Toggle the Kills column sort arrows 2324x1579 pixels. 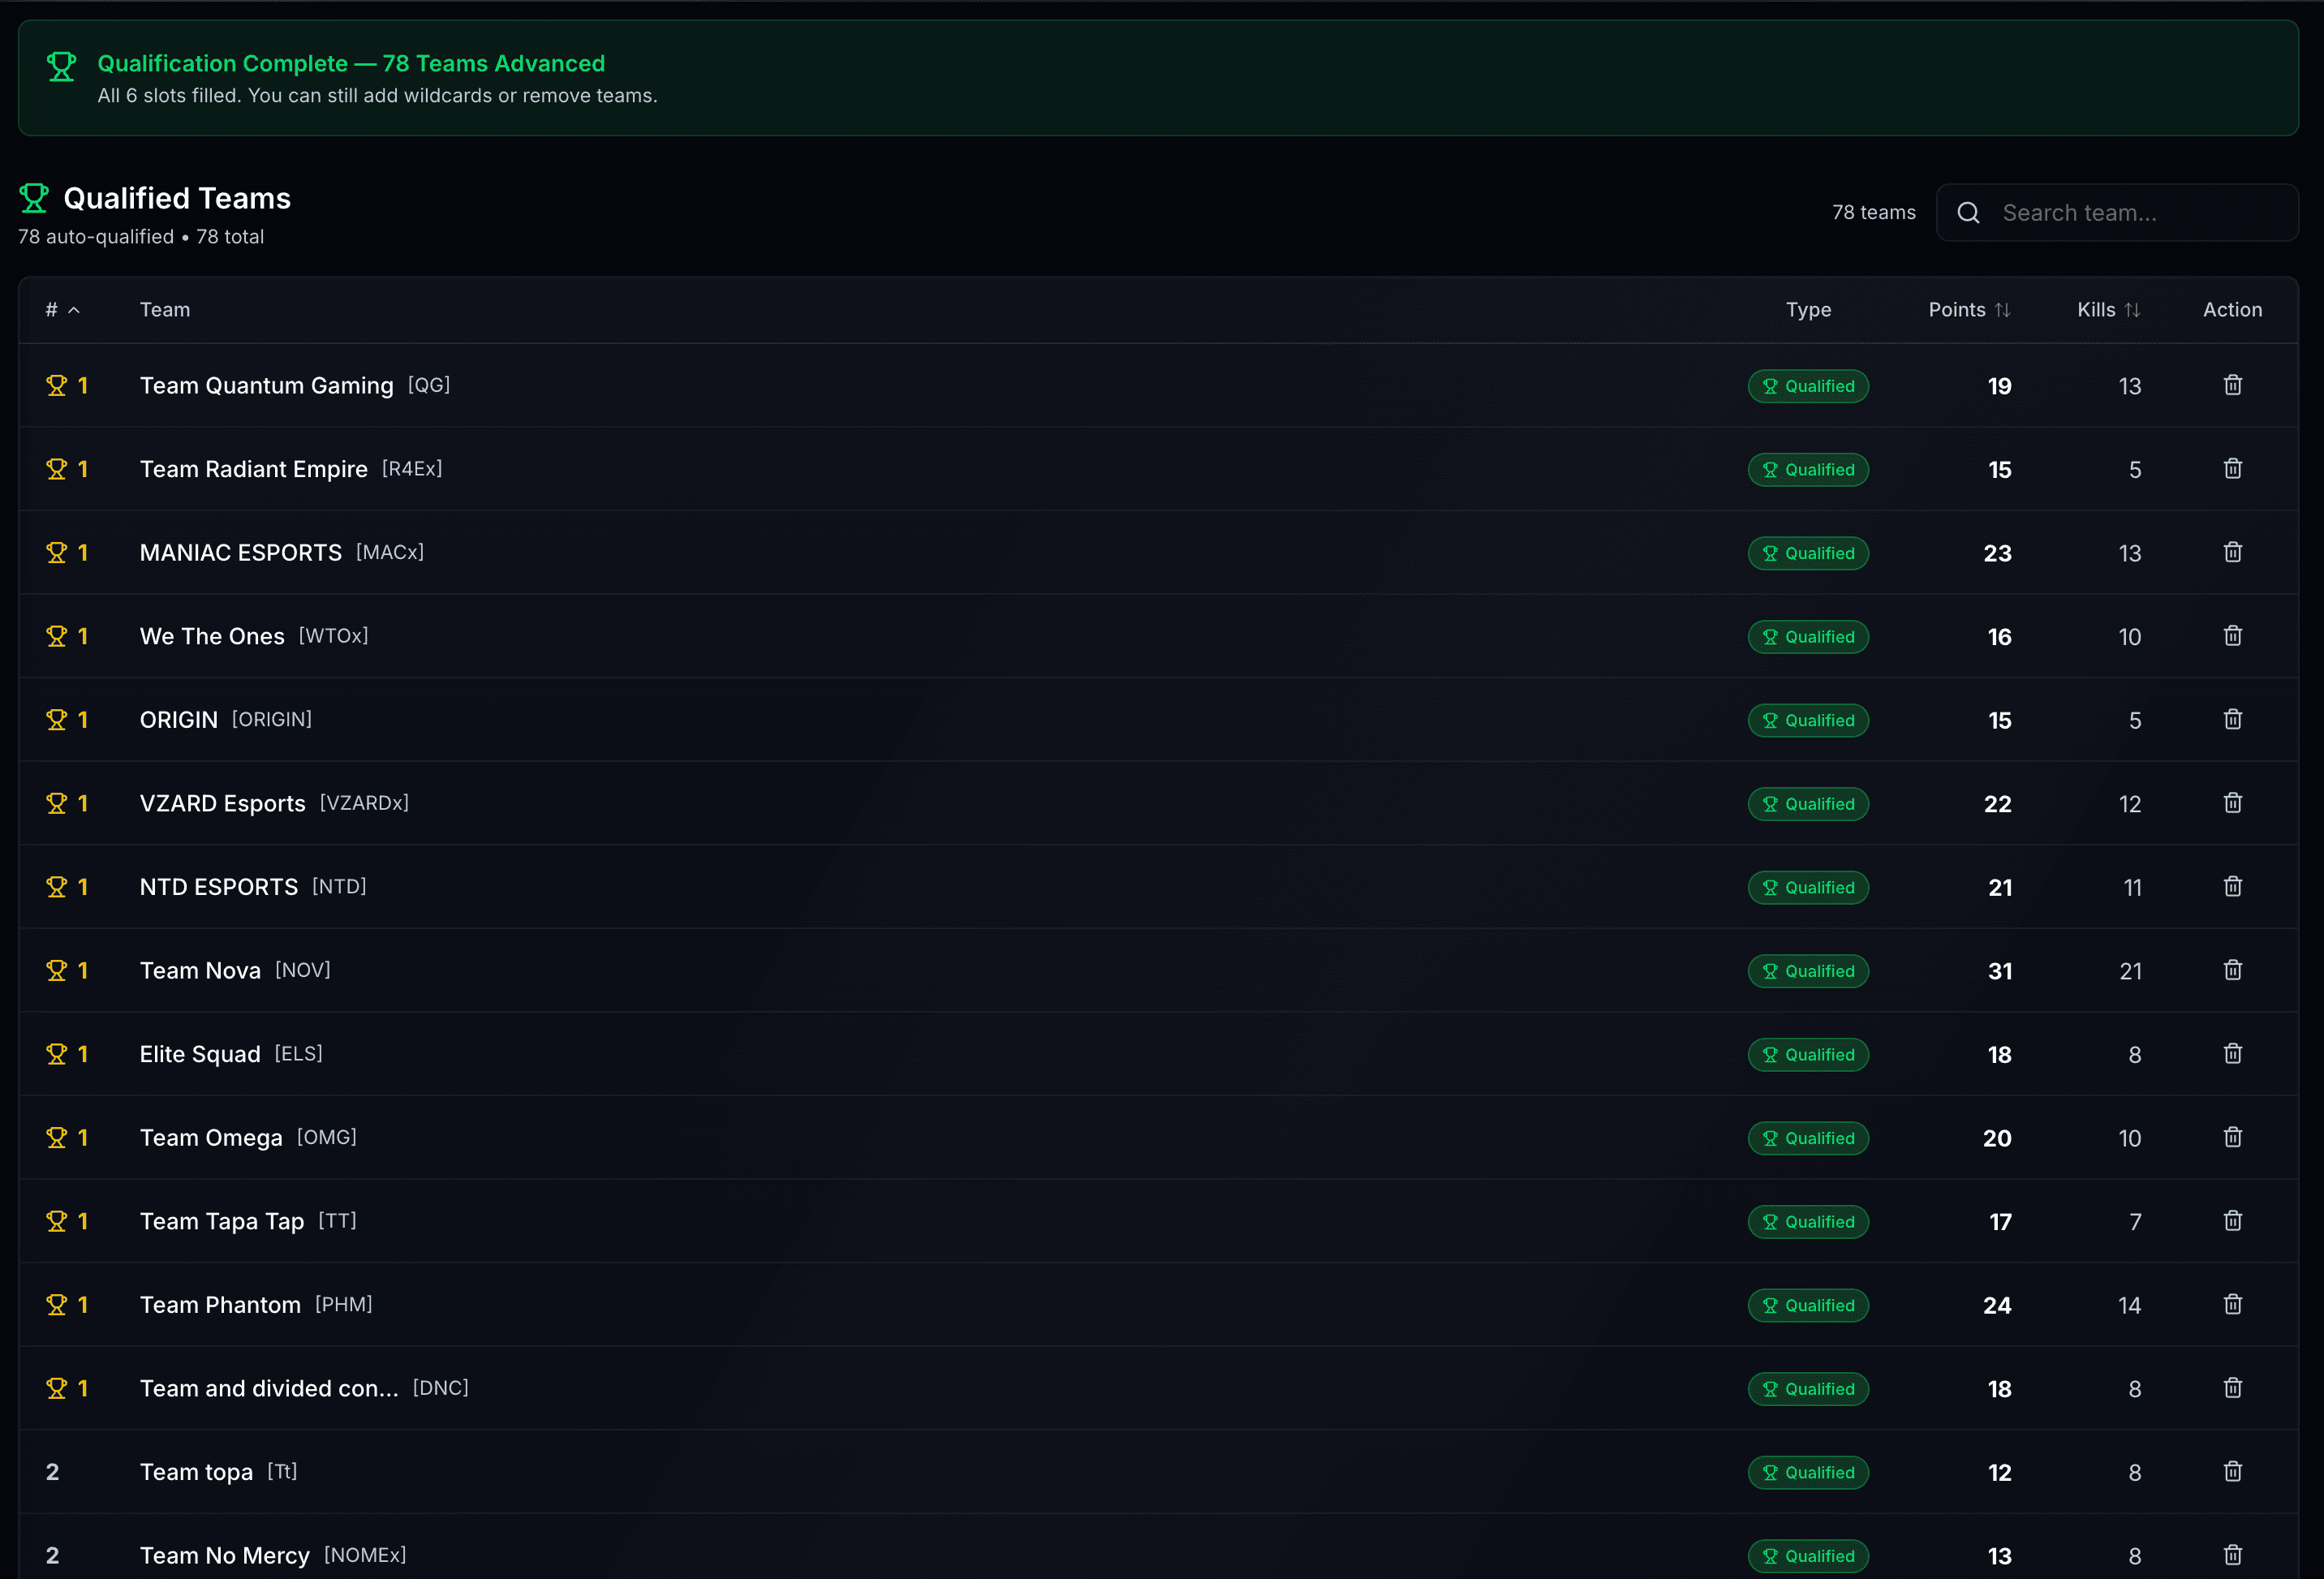(2132, 310)
